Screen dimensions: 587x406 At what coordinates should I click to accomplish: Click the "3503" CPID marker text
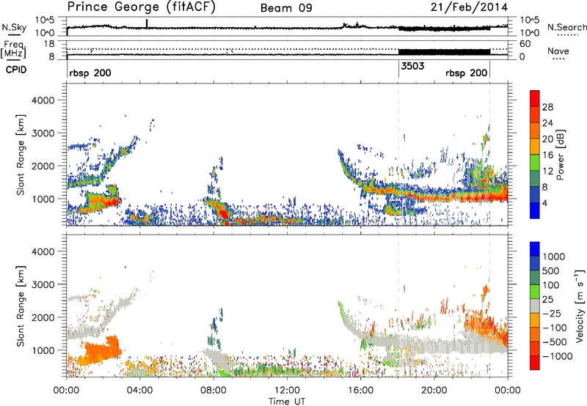pos(412,66)
